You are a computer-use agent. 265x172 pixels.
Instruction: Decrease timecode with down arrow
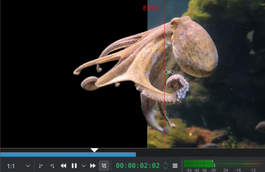[166, 168]
